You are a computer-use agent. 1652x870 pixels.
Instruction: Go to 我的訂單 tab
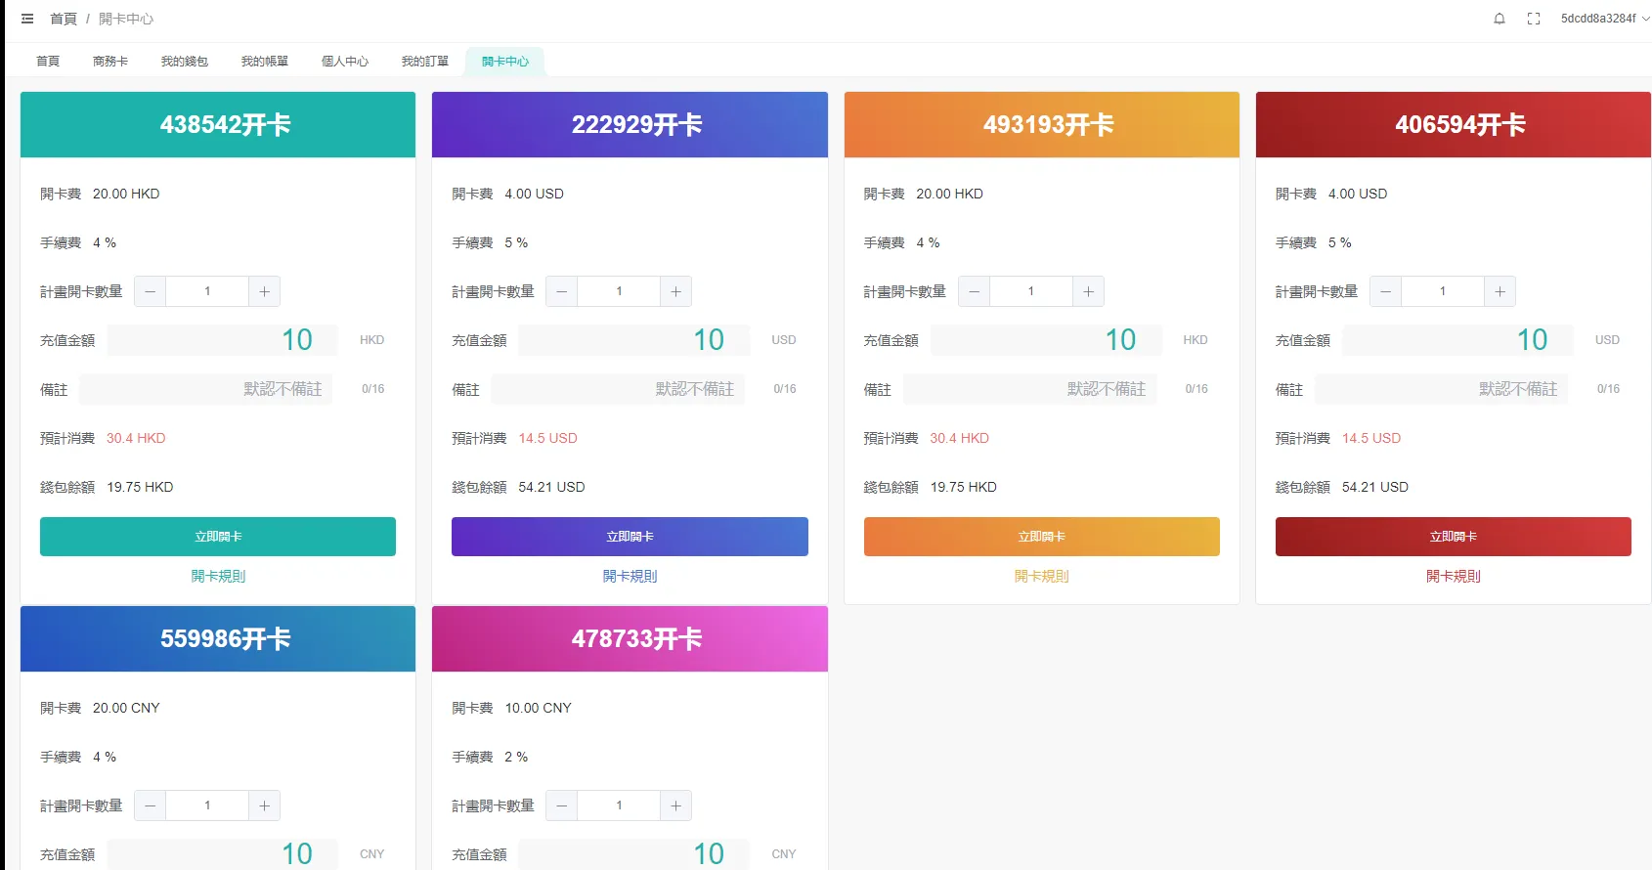[x=424, y=62]
